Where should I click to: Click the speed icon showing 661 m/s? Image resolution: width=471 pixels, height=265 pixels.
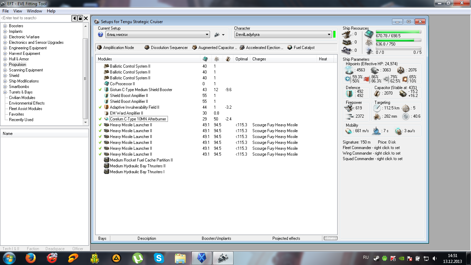(349, 131)
